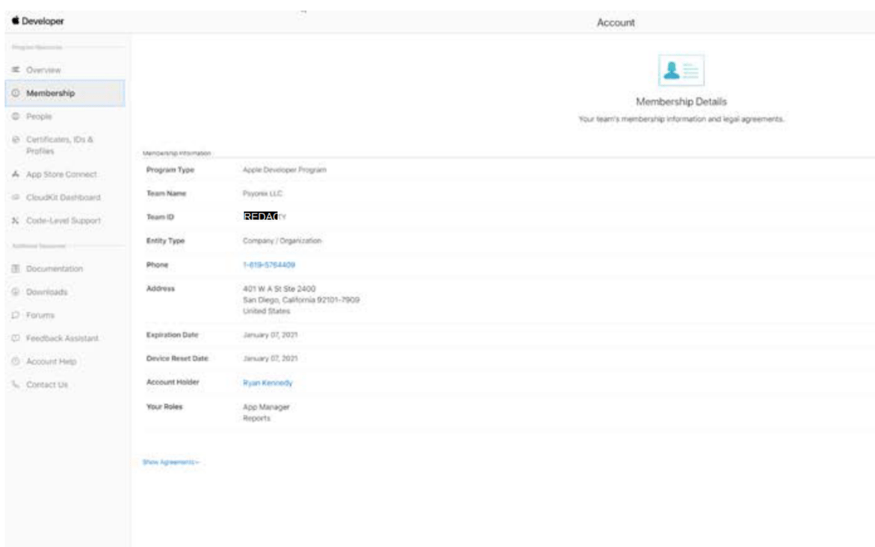Click the Address label
Screen dimensions: 875x547
[161, 289]
